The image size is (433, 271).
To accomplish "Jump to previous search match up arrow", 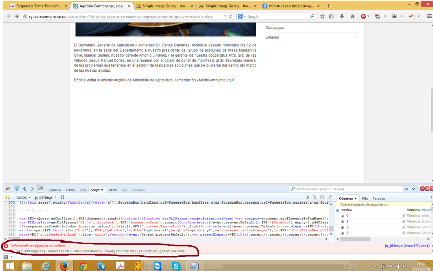I will (407, 189).
